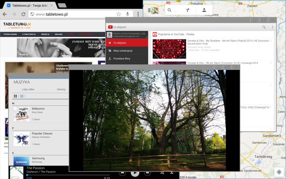This screenshot has height=179, width=286.
Task: Click the forest photo in the gallery window
Action: [x=154, y=120]
